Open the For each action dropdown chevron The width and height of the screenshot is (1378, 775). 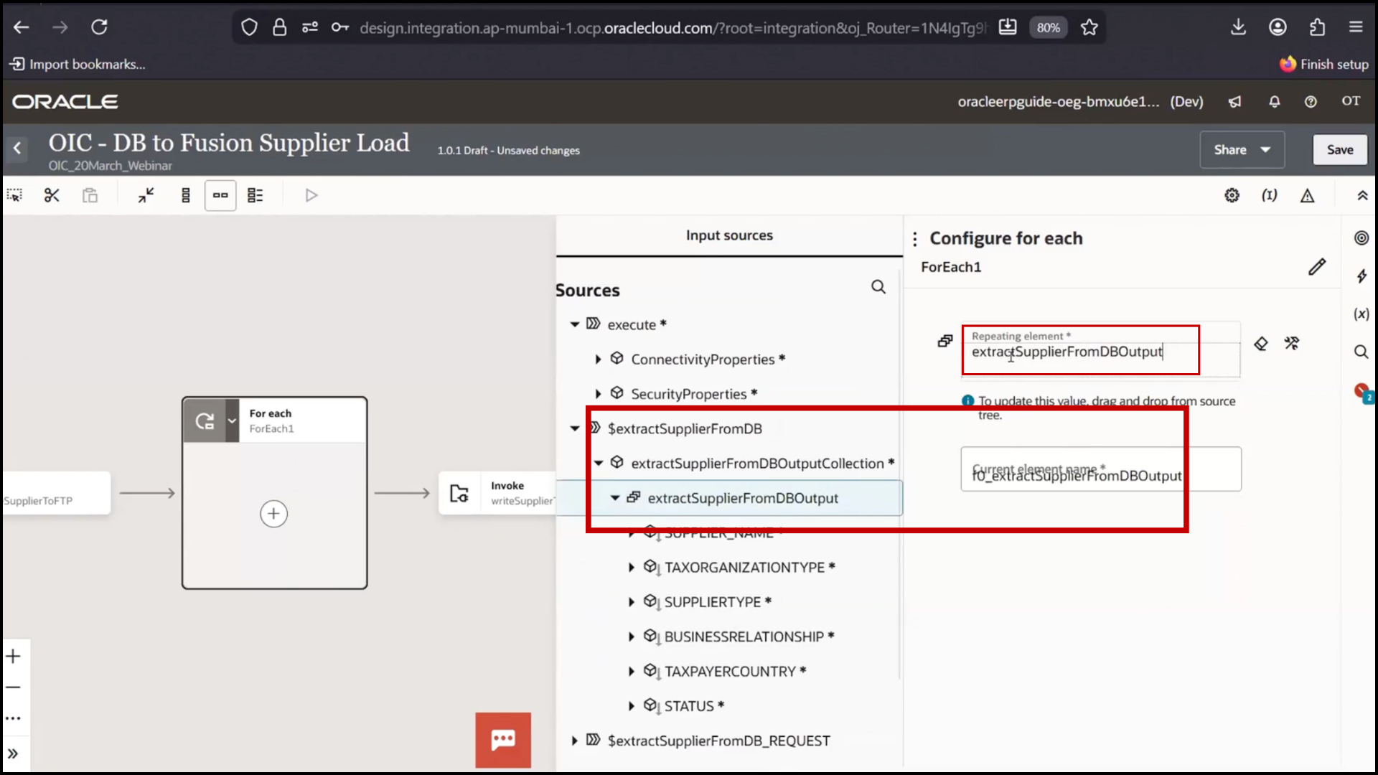coord(232,421)
